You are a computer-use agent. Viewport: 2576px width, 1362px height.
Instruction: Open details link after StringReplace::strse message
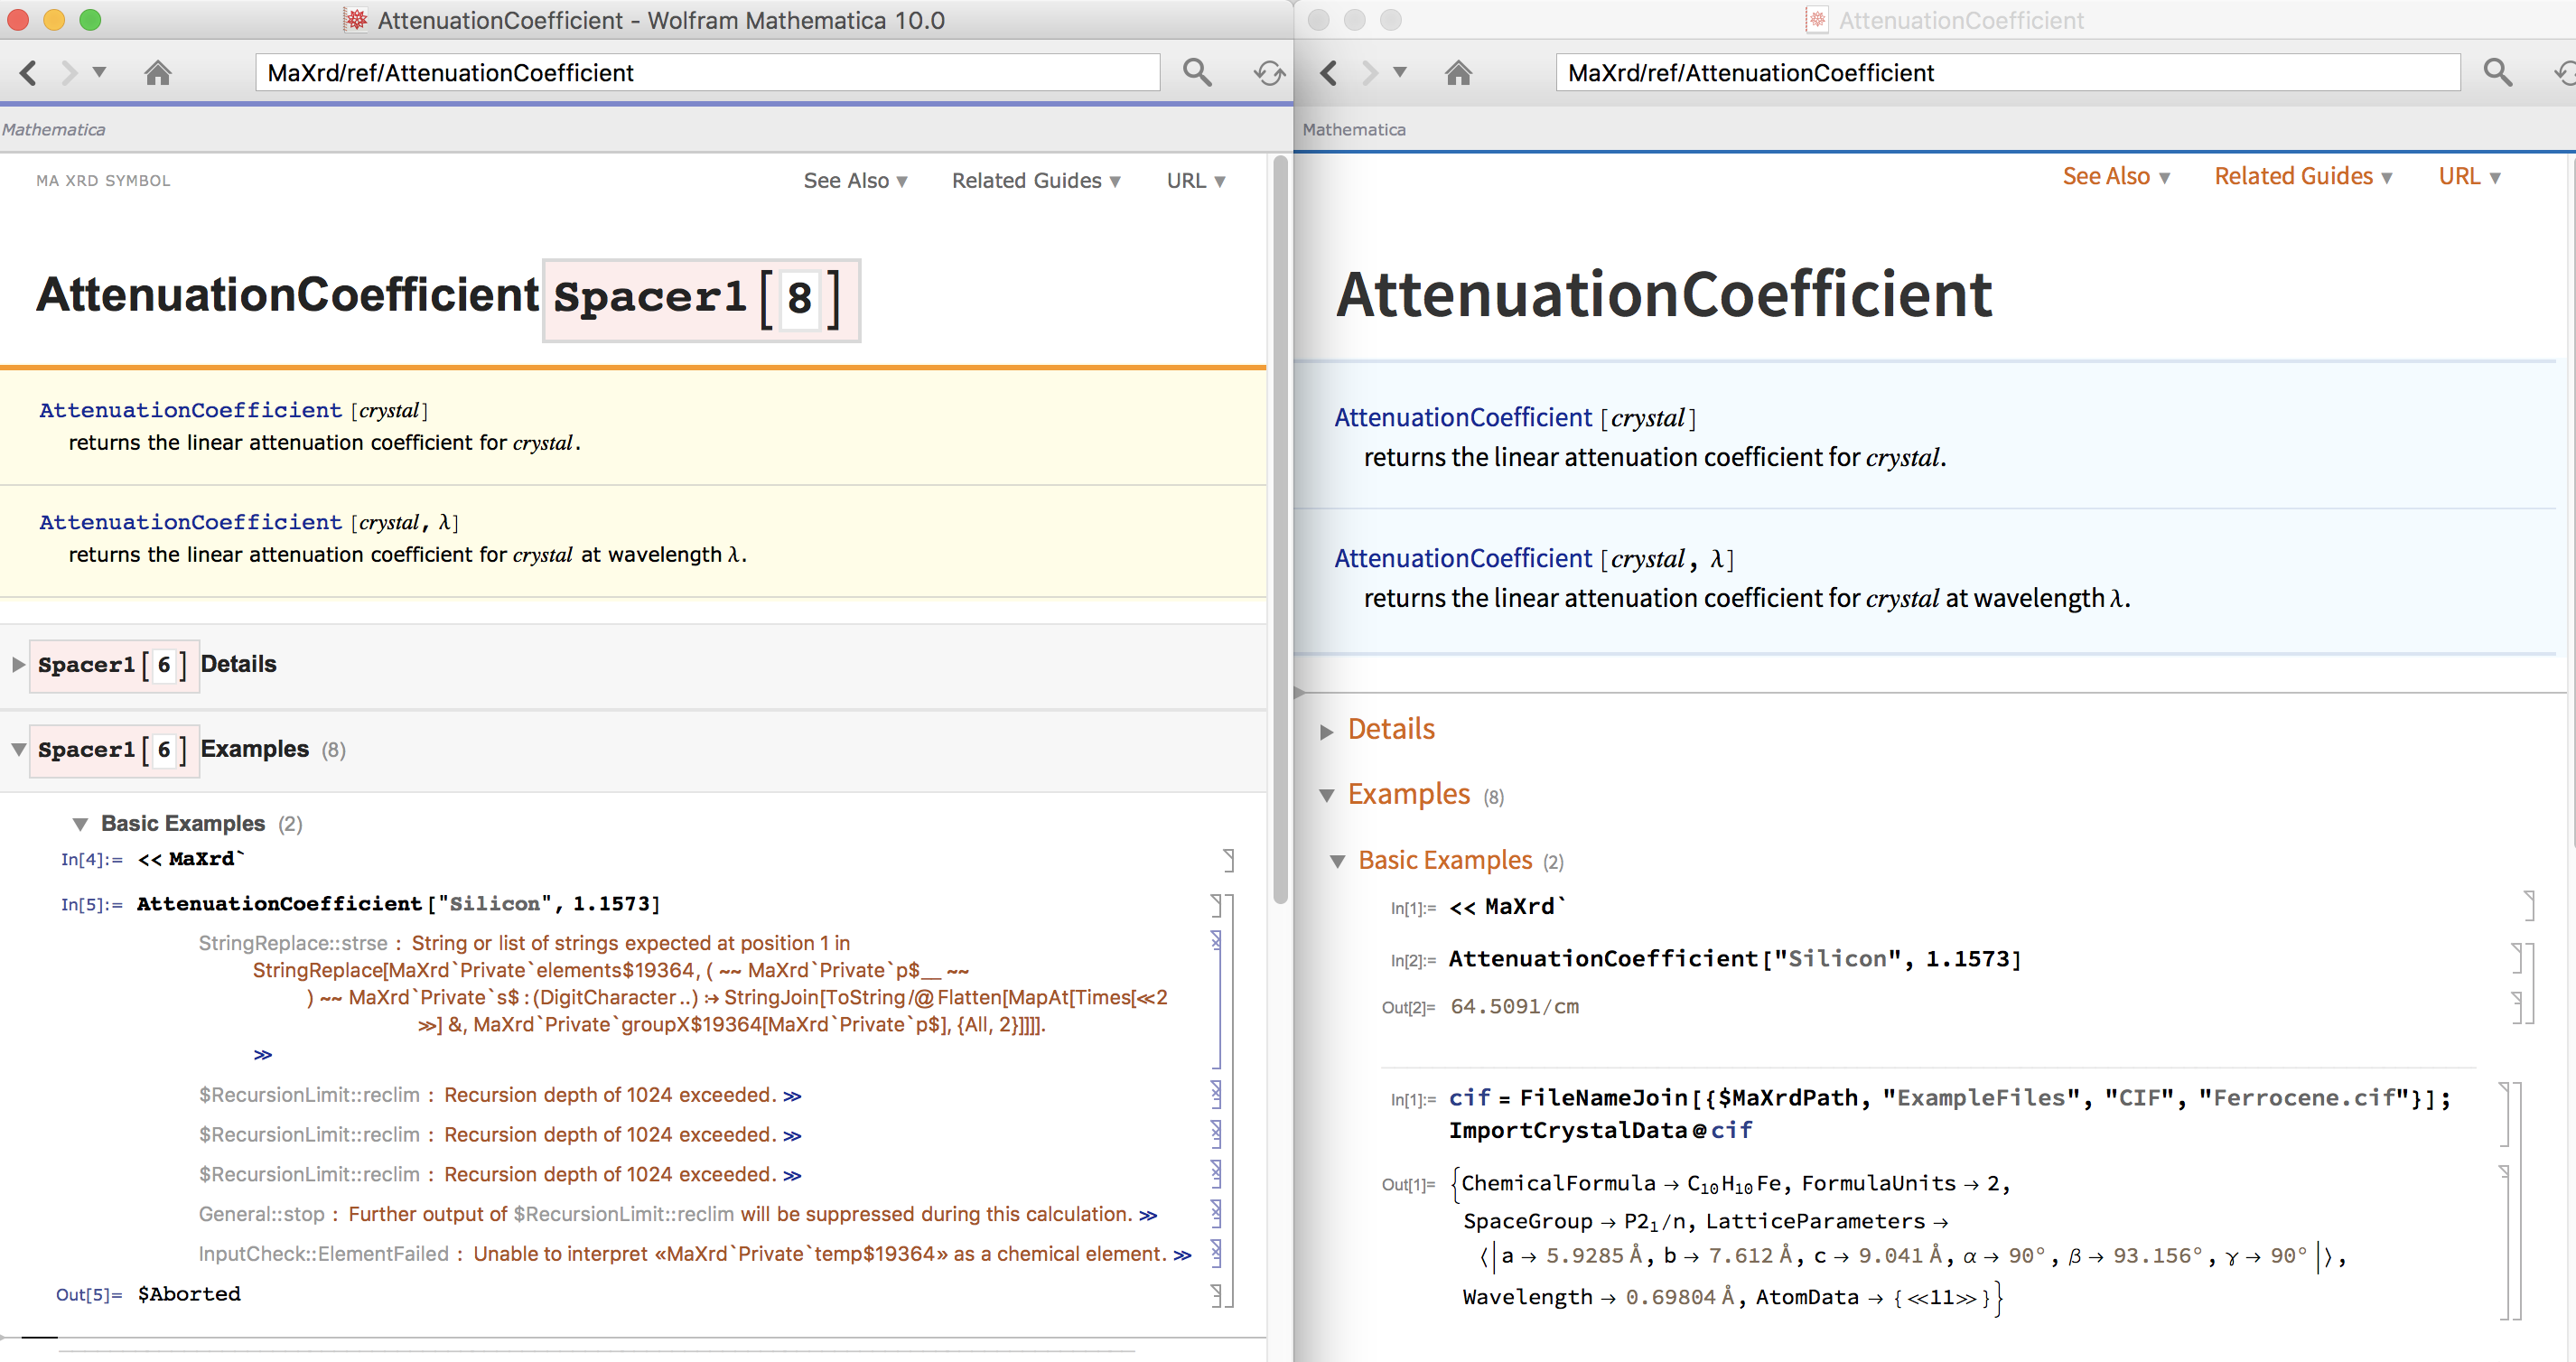pyautogui.click(x=263, y=1055)
